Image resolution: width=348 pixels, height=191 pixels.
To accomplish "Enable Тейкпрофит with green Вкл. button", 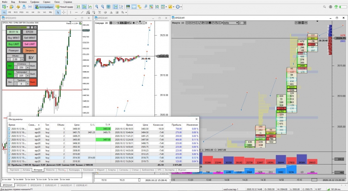I will pyautogui.click(x=10, y=74).
